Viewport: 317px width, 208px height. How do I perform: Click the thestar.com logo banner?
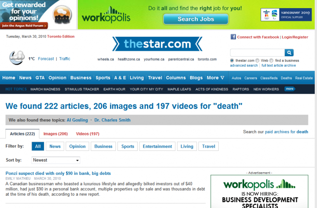point(157,44)
